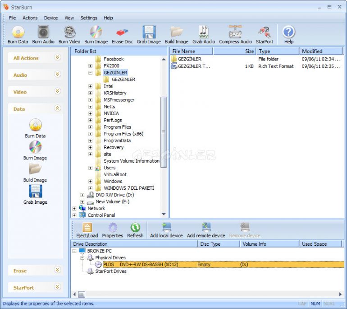Click Burn Data in Data side panel

point(35,128)
